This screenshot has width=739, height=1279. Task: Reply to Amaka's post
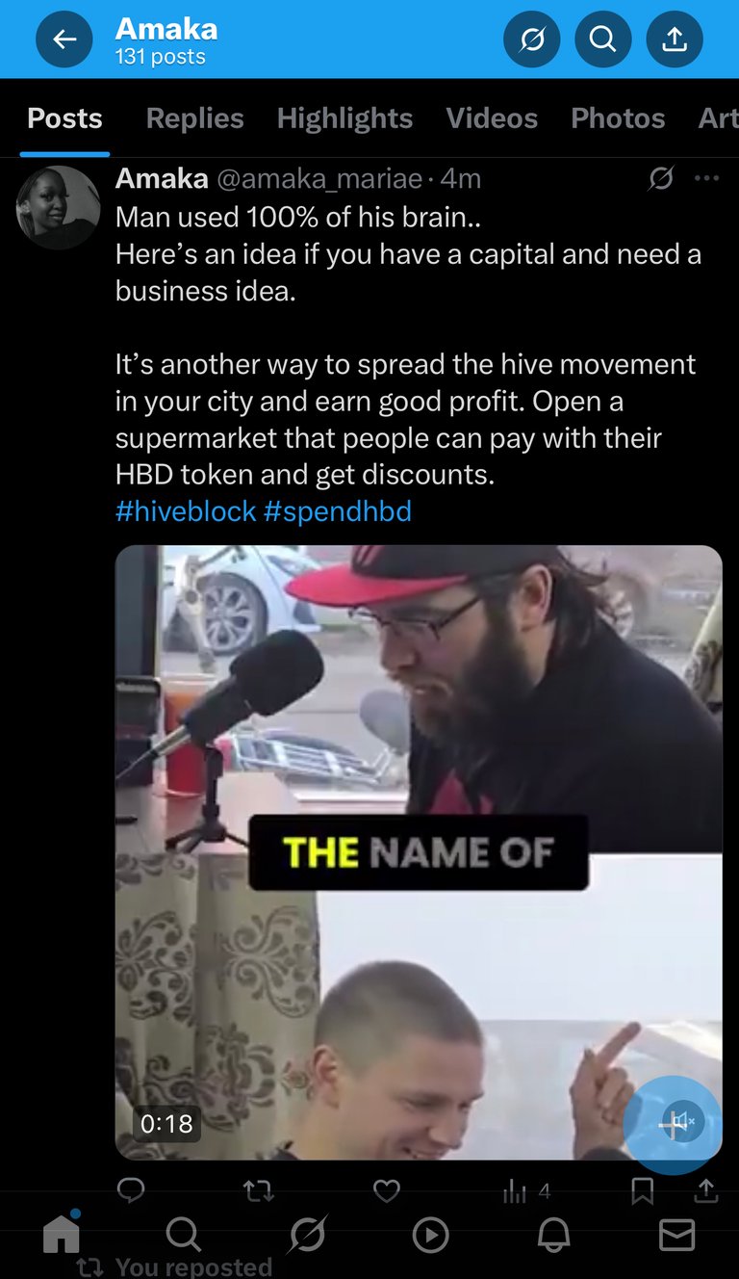pyautogui.click(x=131, y=1191)
